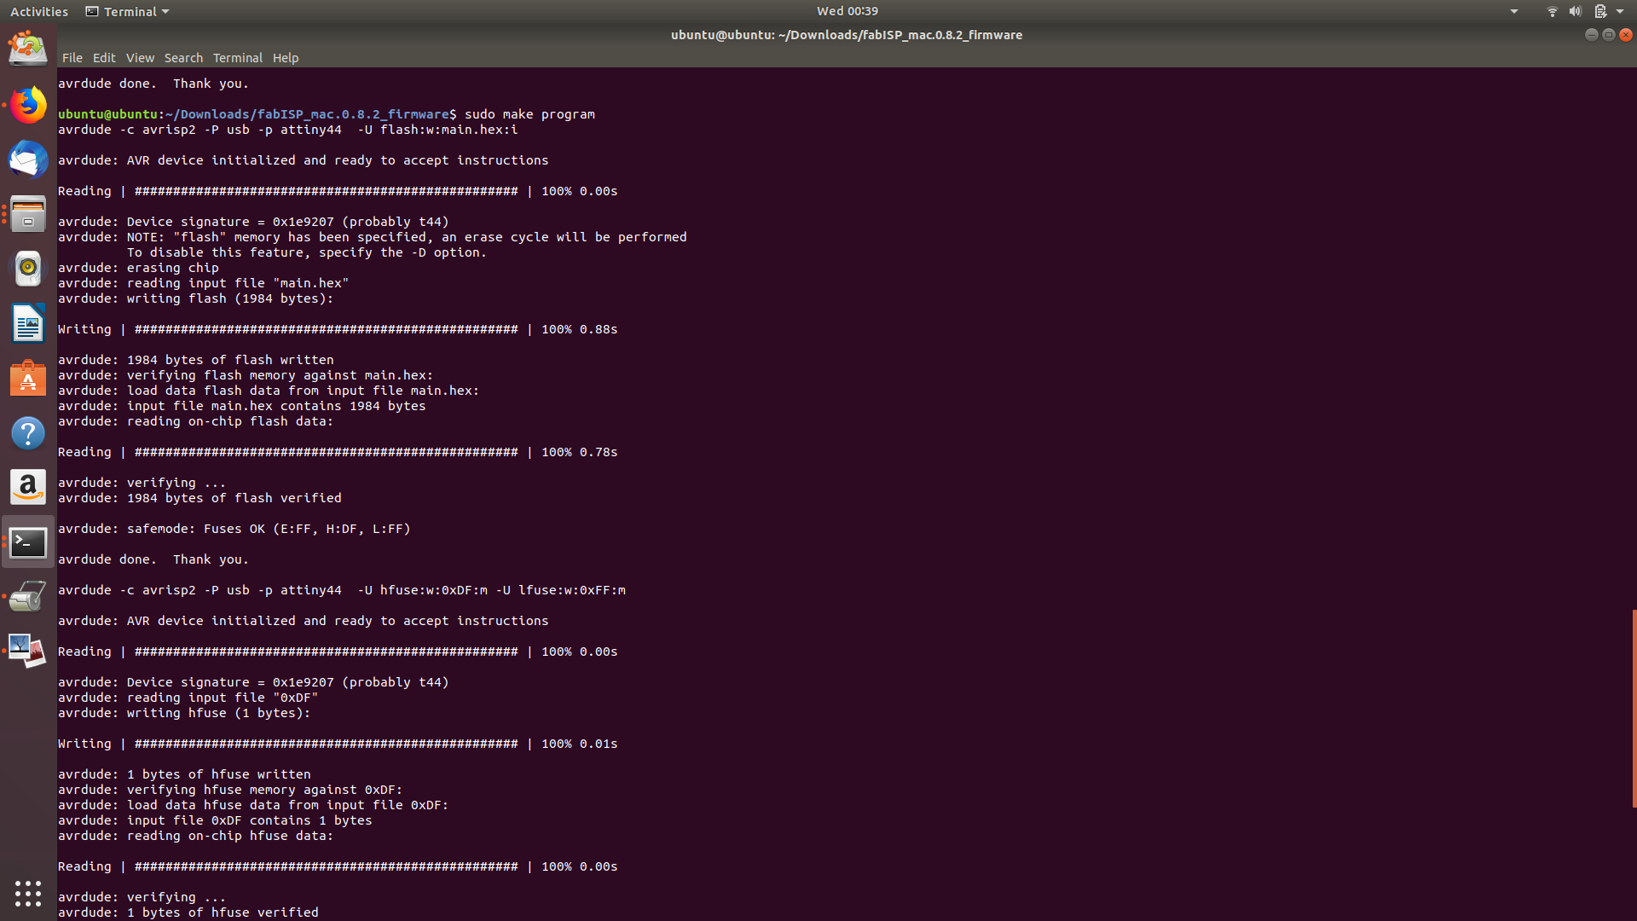Open the input source dropdown arrow

coord(1514,11)
